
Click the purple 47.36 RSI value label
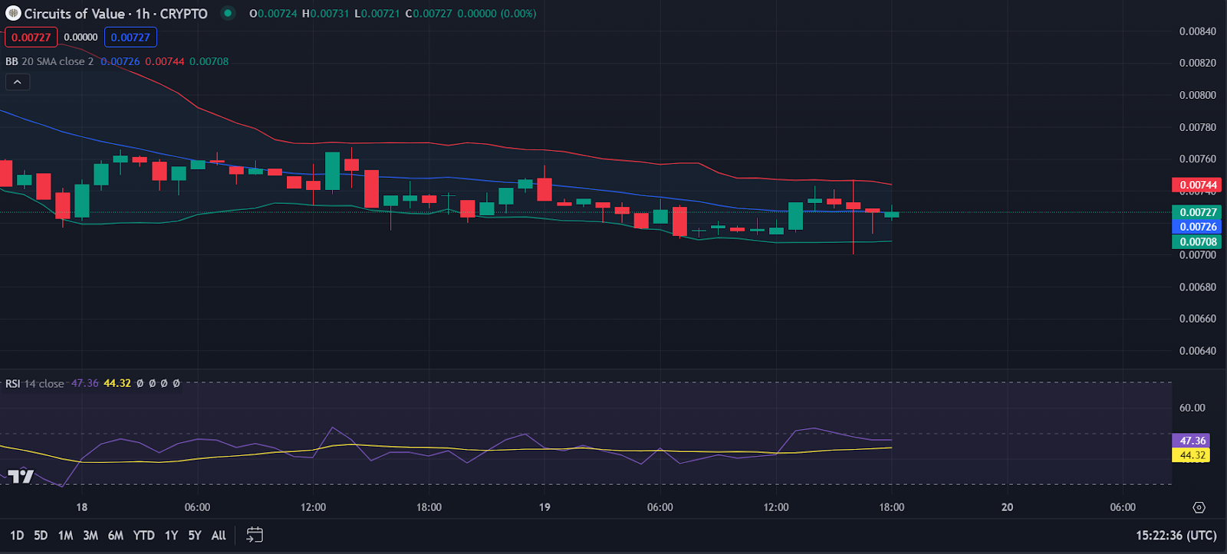click(1192, 441)
